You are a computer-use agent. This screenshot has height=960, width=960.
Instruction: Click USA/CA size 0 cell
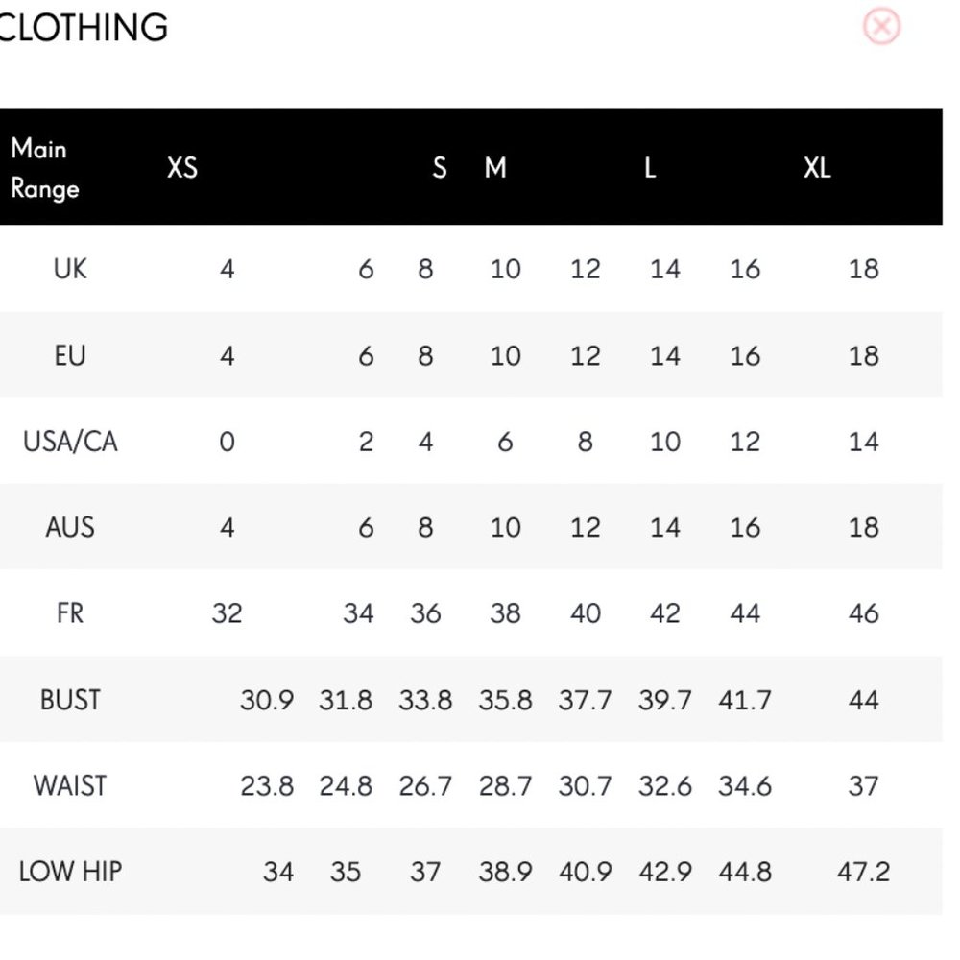click(x=227, y=442)
